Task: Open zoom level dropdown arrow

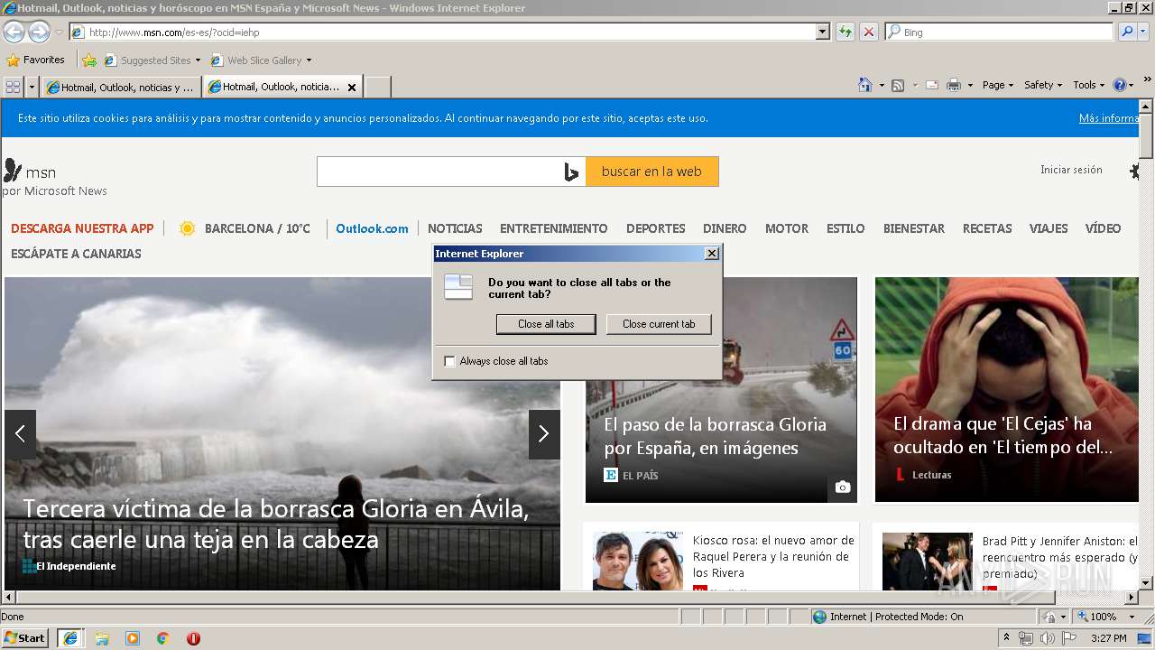Action: tap(1132, 617)
